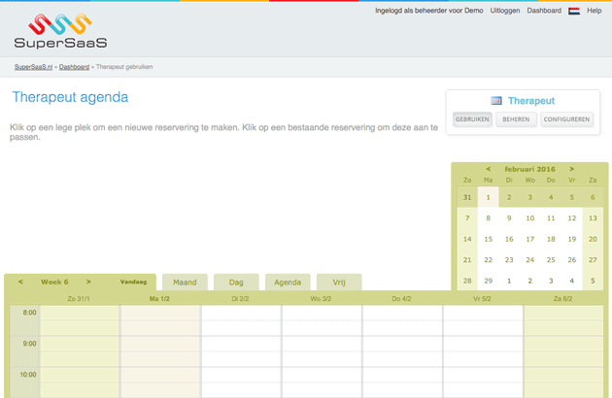Click the 9:00 time label

(29, 344)
